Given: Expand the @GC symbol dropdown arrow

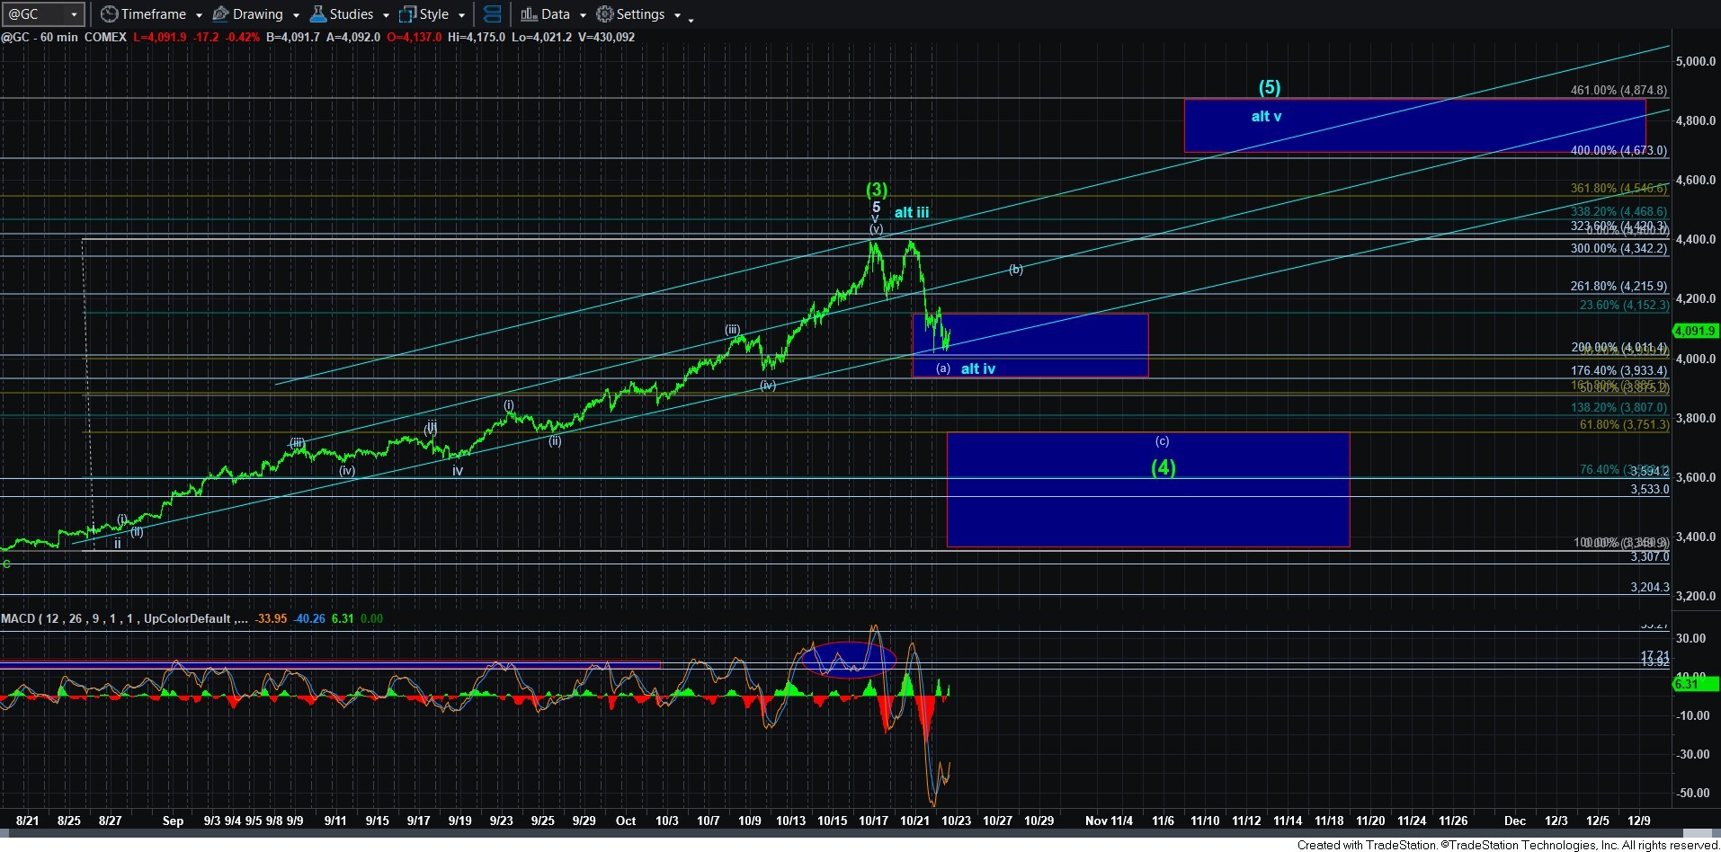Looking at the screenshot, I should pyautogui.click(x=75, y=14).
